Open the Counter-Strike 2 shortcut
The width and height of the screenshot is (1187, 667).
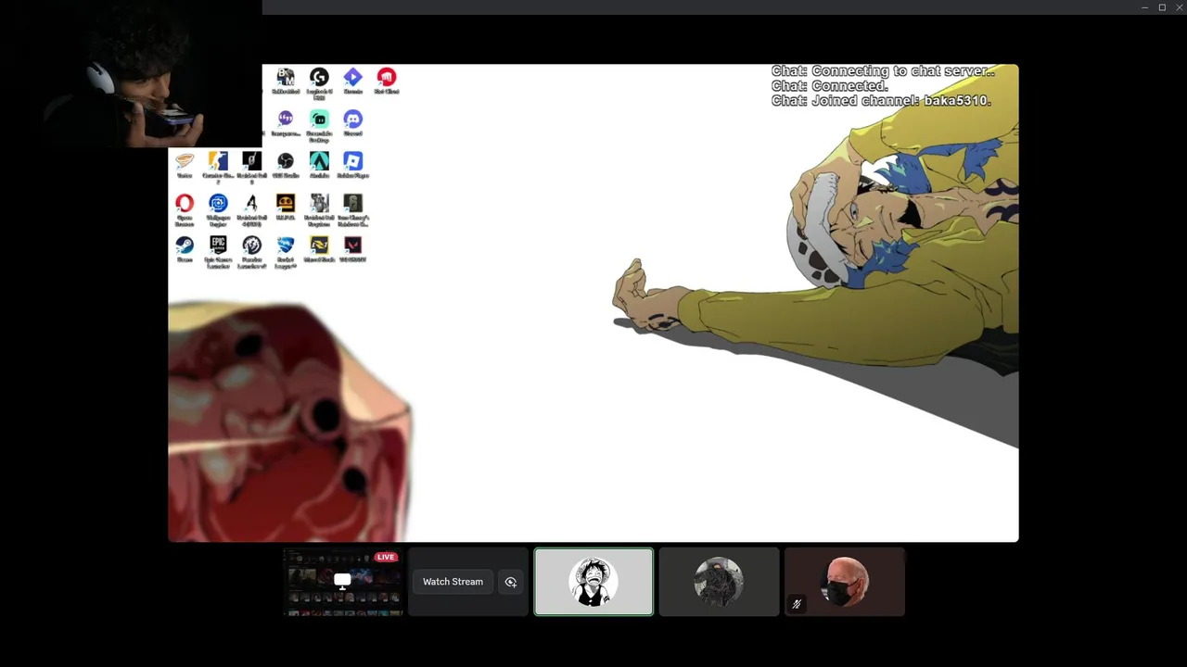point(218,167)
